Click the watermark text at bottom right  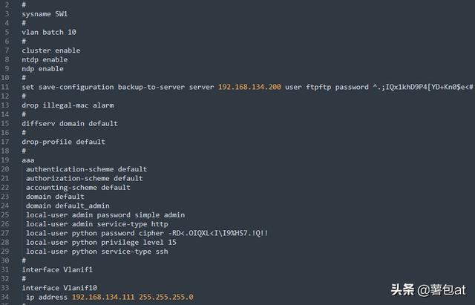428,290
